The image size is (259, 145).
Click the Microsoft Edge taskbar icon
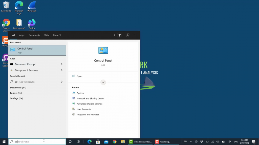coord(90,141)
